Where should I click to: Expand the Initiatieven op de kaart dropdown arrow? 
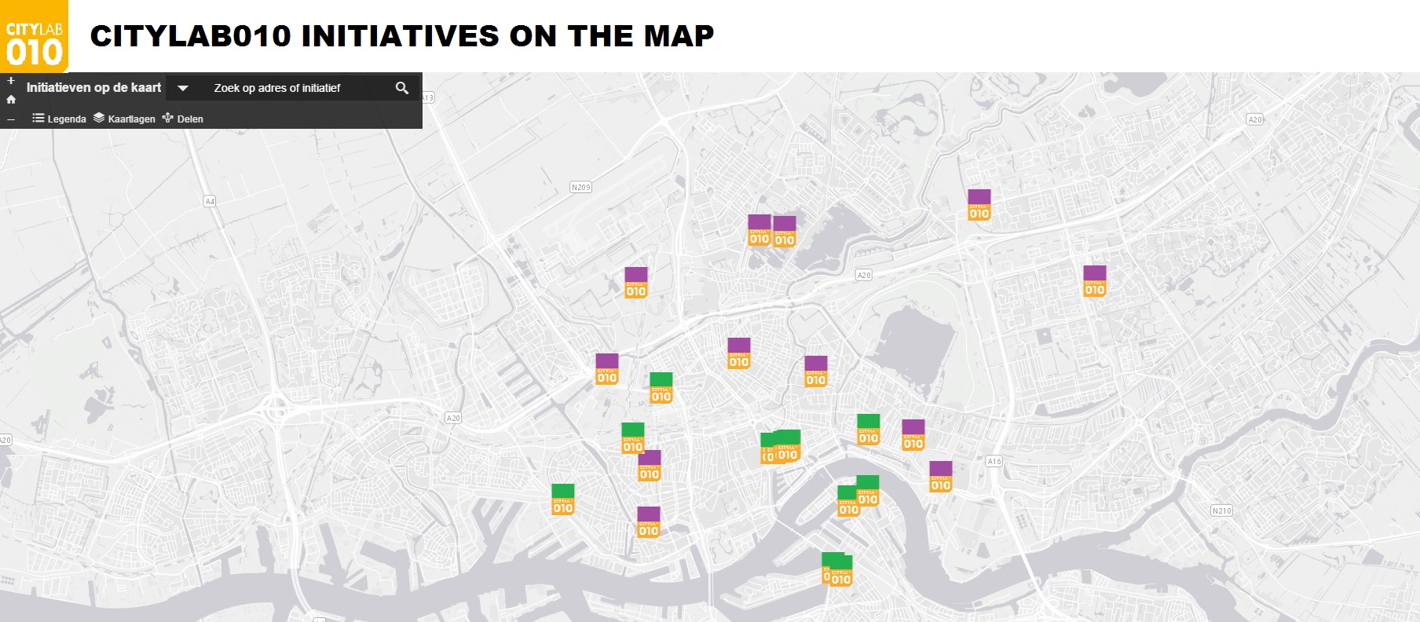183,88
